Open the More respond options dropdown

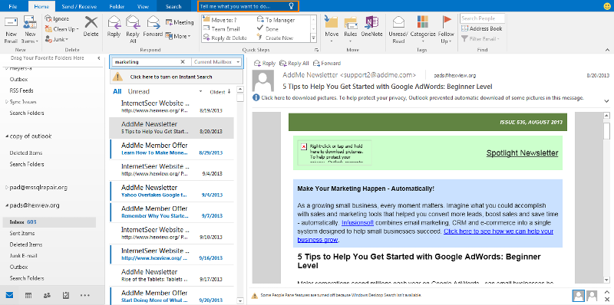pos(178,36)
